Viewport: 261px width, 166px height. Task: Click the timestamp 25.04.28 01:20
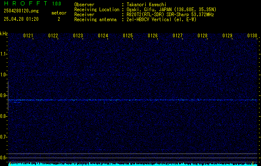[21, 19]
